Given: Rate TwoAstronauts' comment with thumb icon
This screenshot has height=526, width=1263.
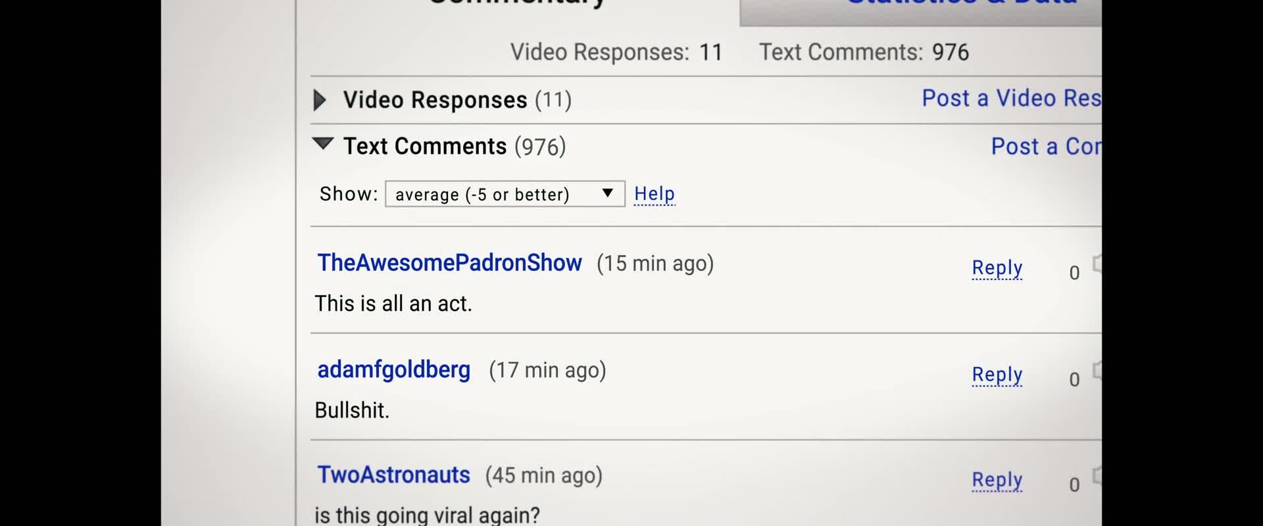Looking at the screenshot, I should [x=1097, y=475].
